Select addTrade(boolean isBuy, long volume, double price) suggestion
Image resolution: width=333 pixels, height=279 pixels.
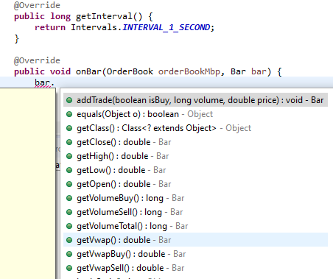point(195,100)
